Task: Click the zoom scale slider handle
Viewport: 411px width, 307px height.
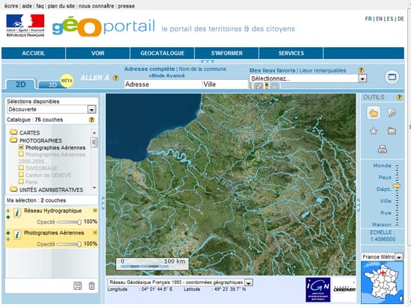Action: 397,186
